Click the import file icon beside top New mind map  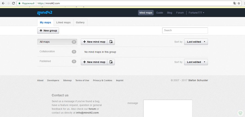click(111, 42)
